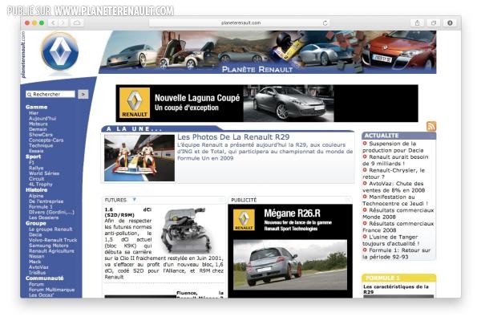The width and height of the screenshot is (481, 321).
Task: Show all tabs with the tab overview icon
Action: click(434, 22)
